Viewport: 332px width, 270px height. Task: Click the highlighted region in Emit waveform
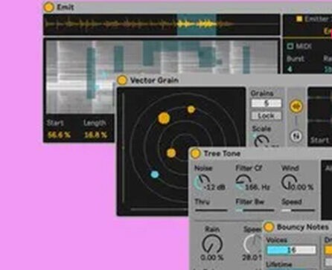tap(197, 25)
